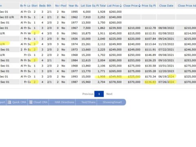Click the Quick CMA document icon
The image size is (196, 147).
(x=9, y=102)
